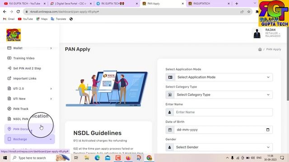This screenshot has width=289, height=162.
Task: Switch to RKGUPTATECH tab
Action: [209, 4]
